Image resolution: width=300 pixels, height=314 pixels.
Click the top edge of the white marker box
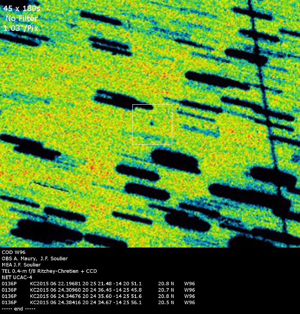[152, 104]
